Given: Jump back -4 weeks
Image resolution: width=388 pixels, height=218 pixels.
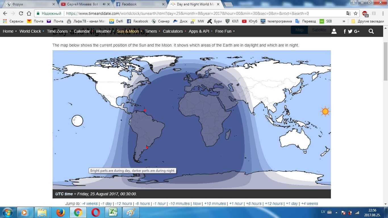Looking at the screenshot, I should pos(89,204).
